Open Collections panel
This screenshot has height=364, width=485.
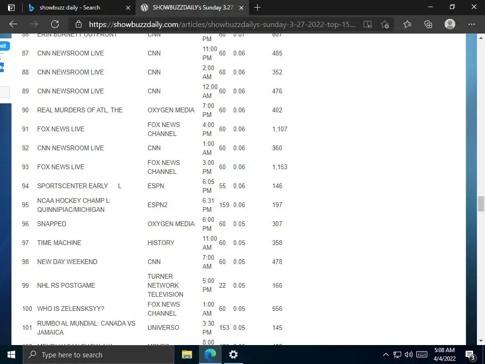(x=428, y=24)
